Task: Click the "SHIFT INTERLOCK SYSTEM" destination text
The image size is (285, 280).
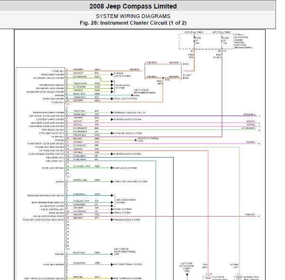Action: pyautogui.click(x=128, y=278)
